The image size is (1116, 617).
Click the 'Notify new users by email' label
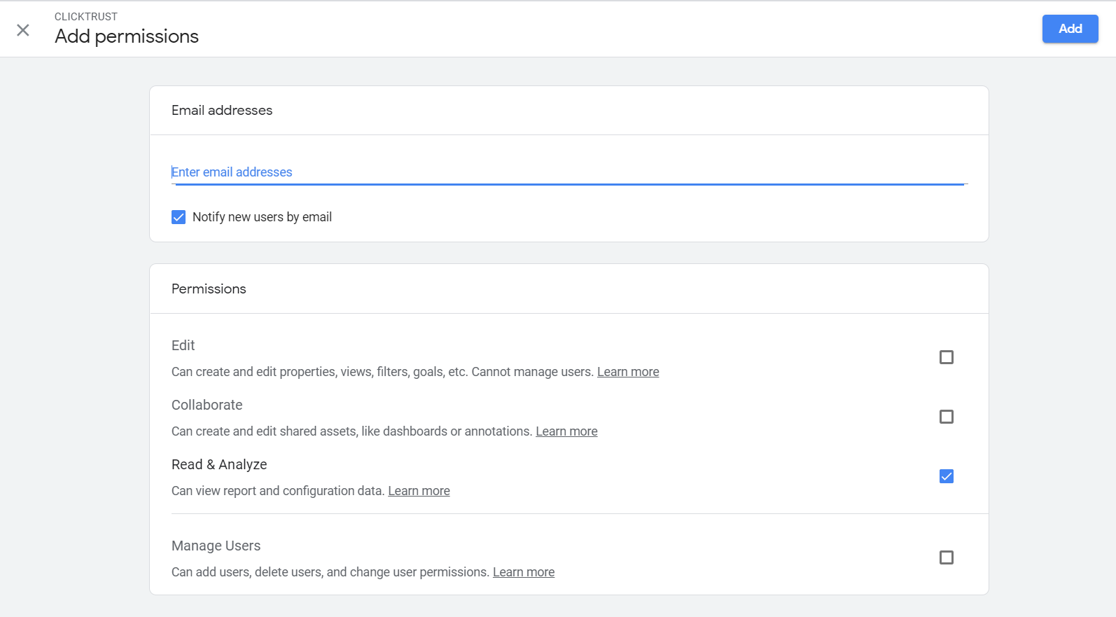tap(262, 217)
